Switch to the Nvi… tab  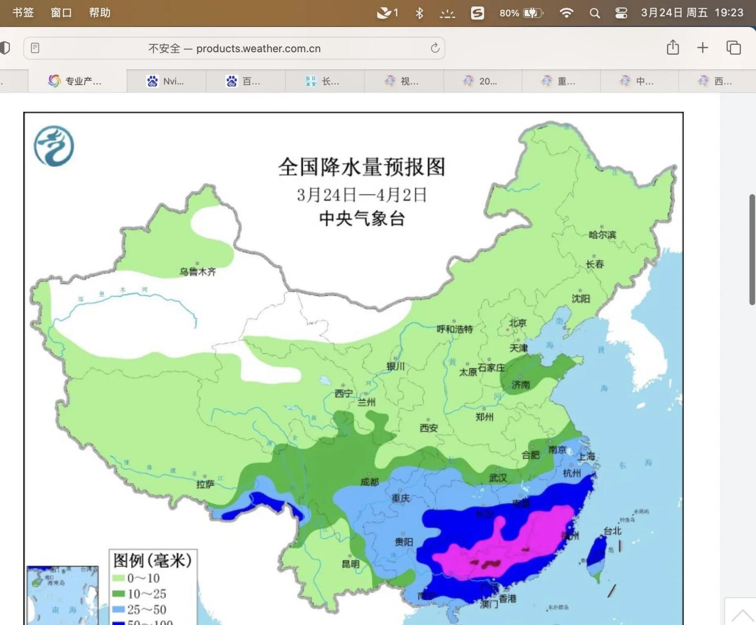(x=166, y=81)
